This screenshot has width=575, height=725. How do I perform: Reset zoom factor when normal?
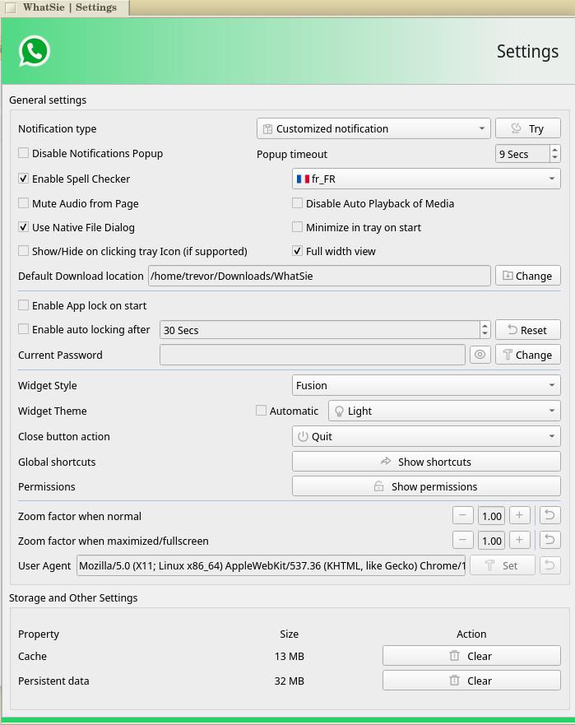(550, 515)
